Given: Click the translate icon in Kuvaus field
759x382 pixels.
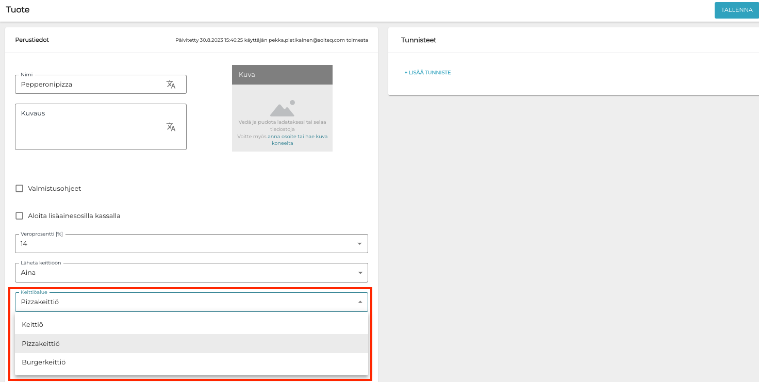Looking at the screenshot, I should tap(171, 127).
